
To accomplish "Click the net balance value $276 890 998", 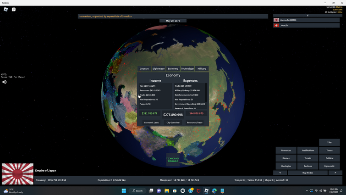I will (173, 115).
